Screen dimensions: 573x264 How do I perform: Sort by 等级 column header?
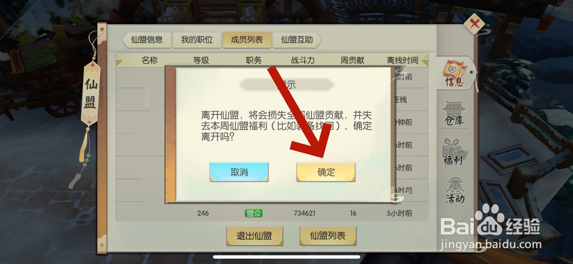tap(201, 60)
